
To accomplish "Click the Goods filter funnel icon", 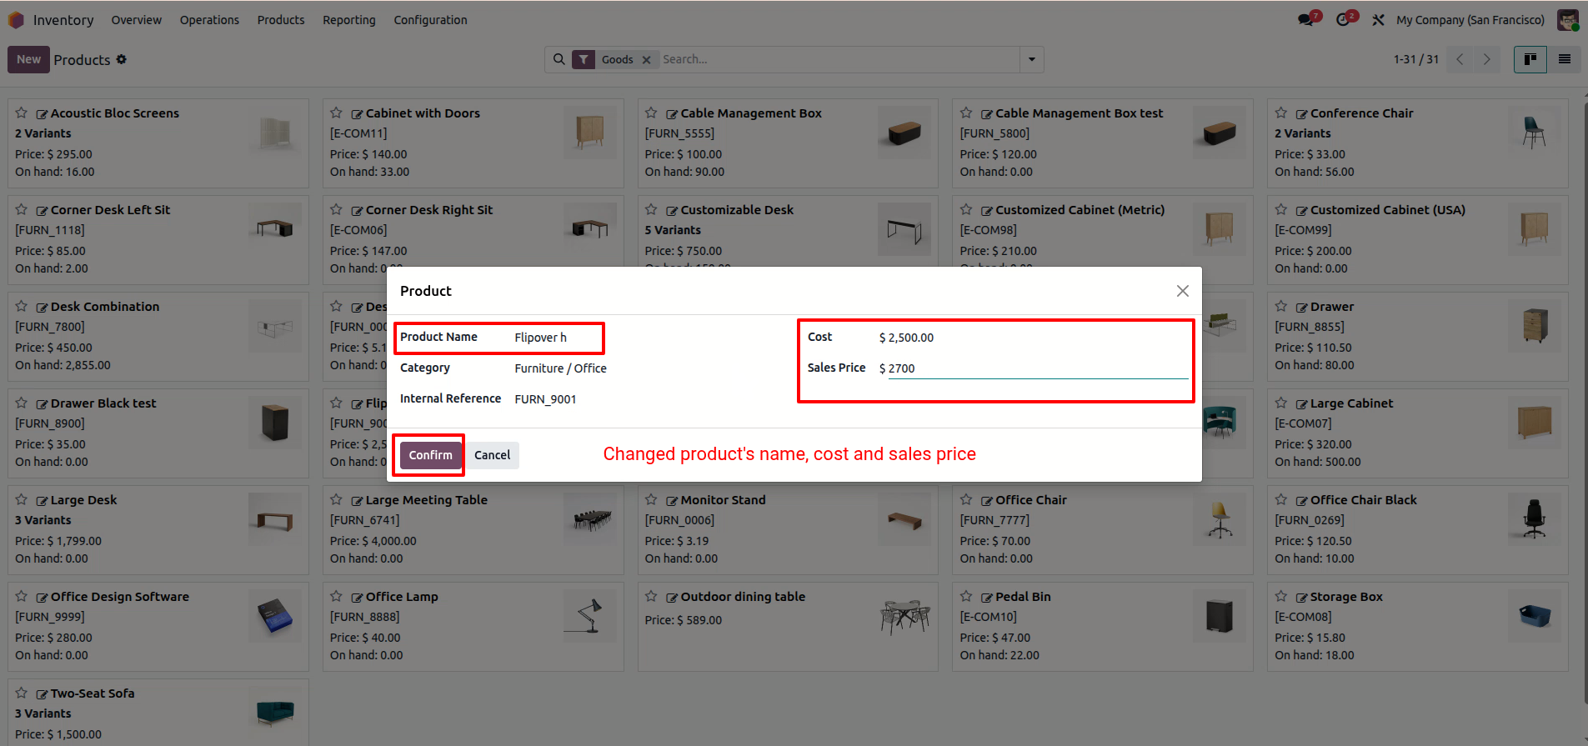I will pyautogui.click(x=584, y=59).
